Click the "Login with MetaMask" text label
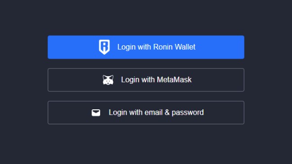The image size is (292, 164). click(156, 80)
